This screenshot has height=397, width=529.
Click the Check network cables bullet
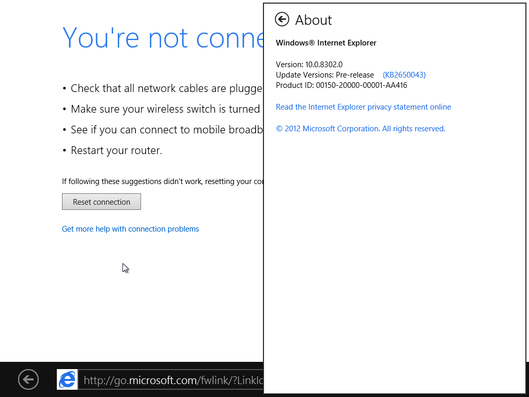click(x=163, y=88)
